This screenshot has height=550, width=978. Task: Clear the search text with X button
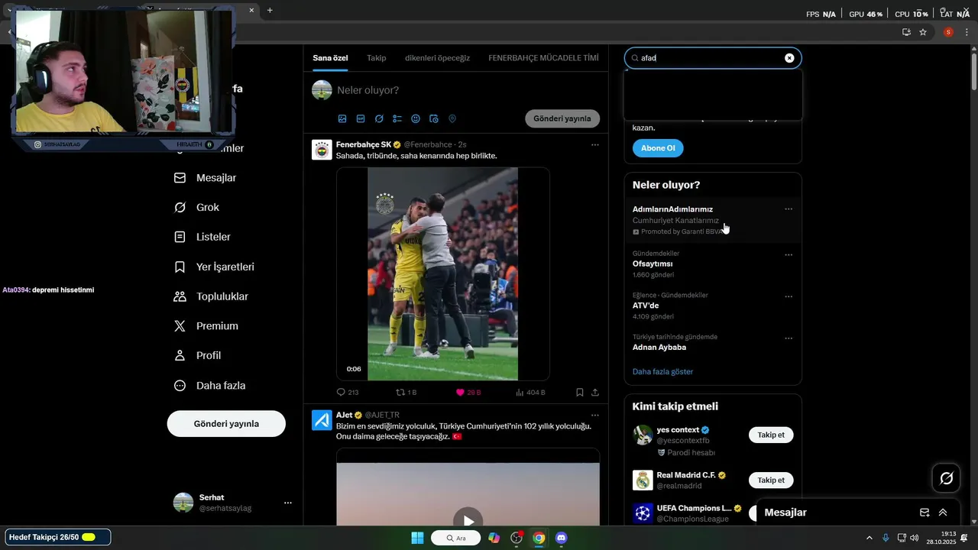pos(789,58)
